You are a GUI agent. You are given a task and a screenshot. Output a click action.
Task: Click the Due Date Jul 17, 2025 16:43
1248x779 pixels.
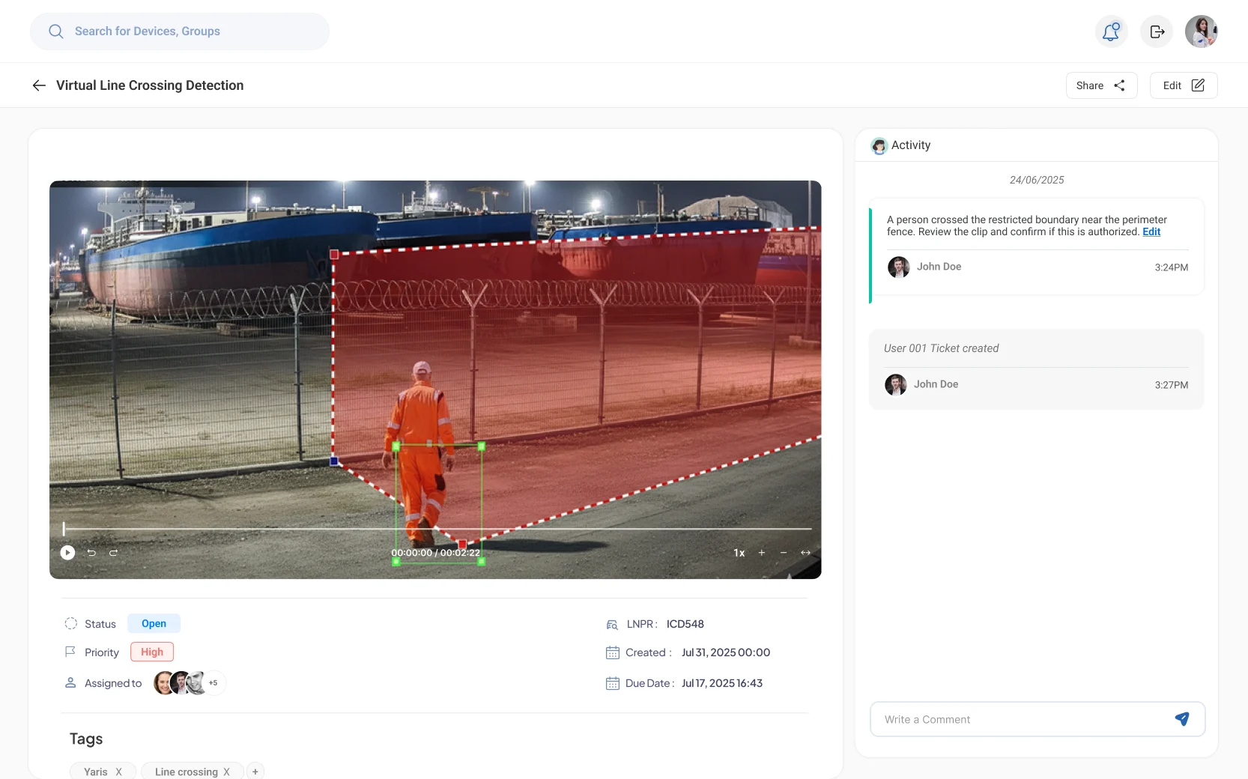coord(722,683)
